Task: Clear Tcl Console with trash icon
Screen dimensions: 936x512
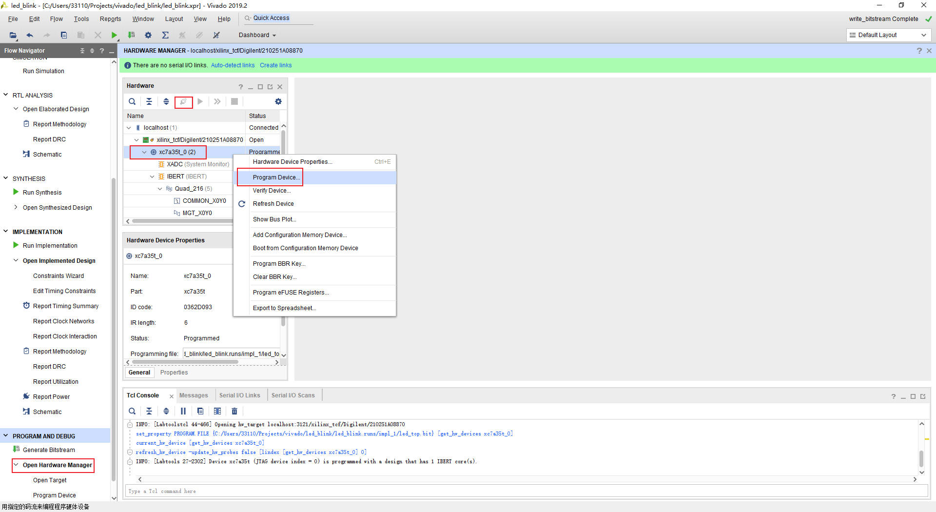Action: (234, 411)
